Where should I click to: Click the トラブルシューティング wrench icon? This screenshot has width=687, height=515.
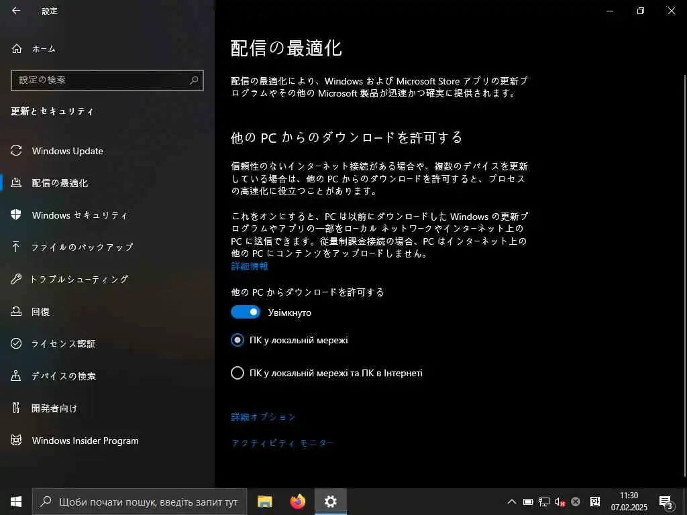click(x=16, y=279)
